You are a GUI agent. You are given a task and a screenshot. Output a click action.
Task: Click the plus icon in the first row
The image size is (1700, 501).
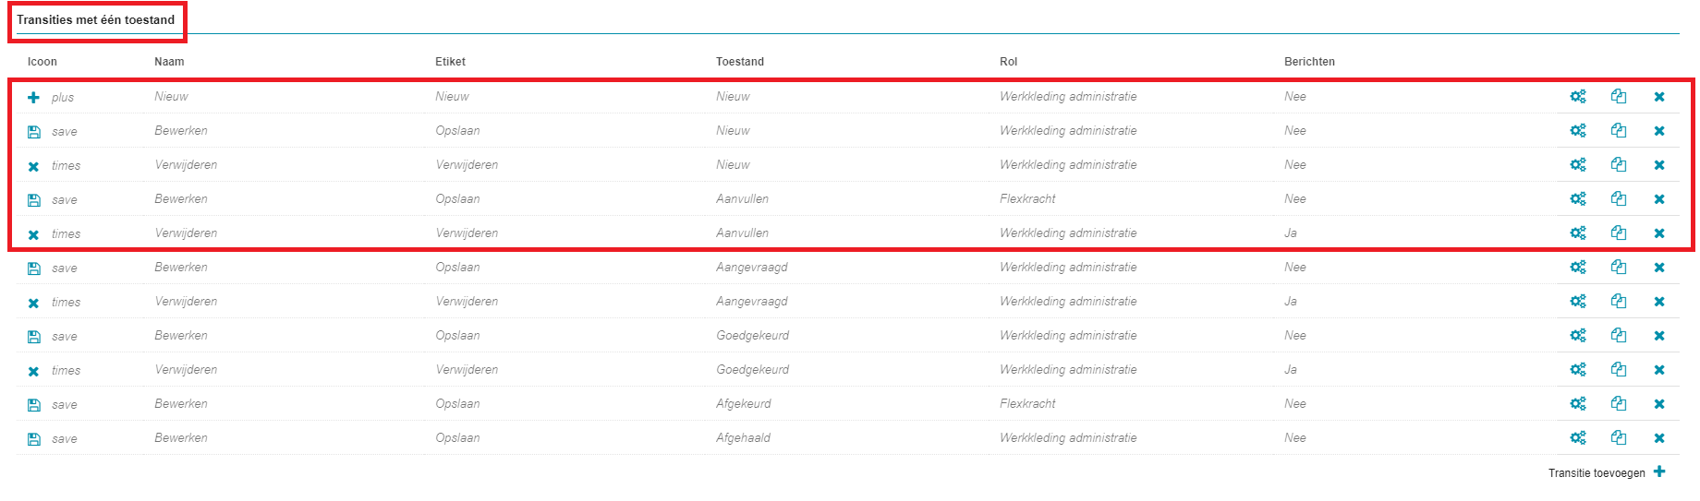(x=33, y=97)
